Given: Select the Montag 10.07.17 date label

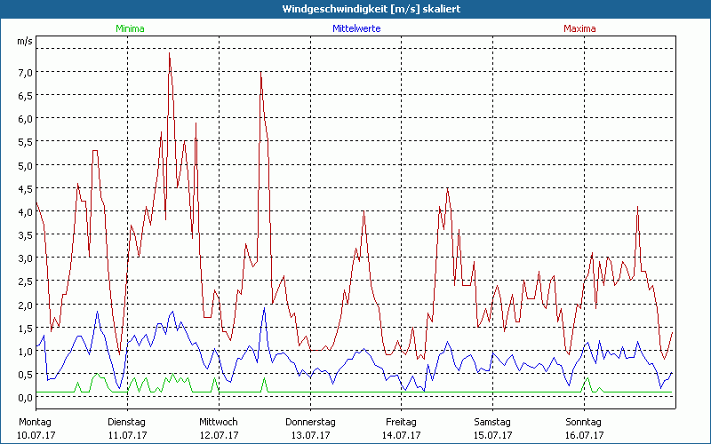Looking at the screenshot, I should (36, 428).
